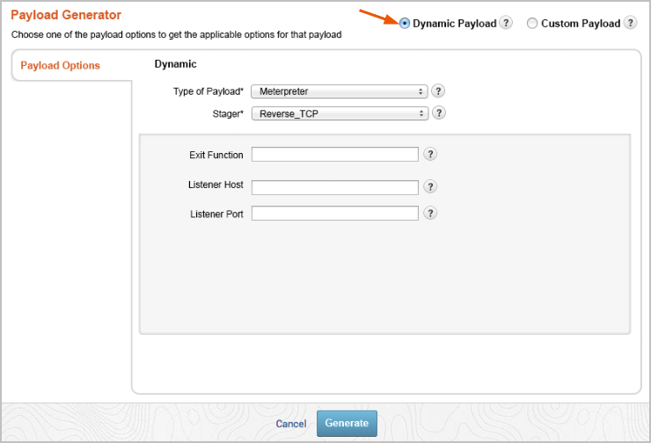Click into the Listener Host field
Screen dimensions: 651x443
(334, 187)
